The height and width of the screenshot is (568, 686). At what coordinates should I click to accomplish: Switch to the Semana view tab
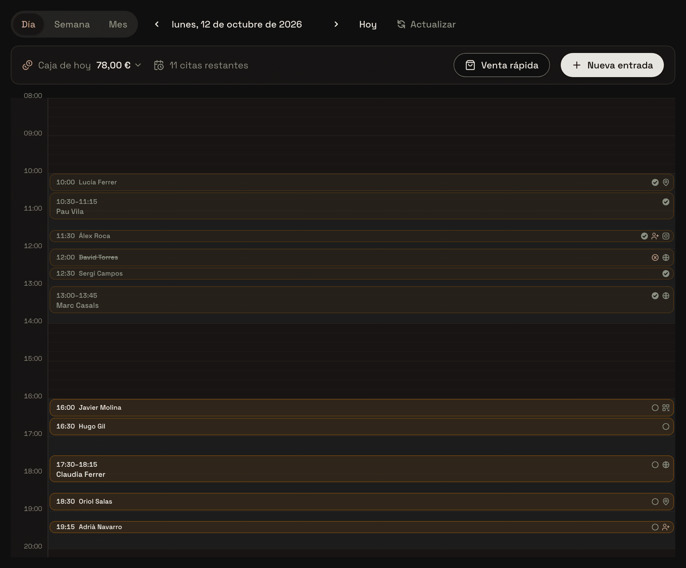coord(72,24)
